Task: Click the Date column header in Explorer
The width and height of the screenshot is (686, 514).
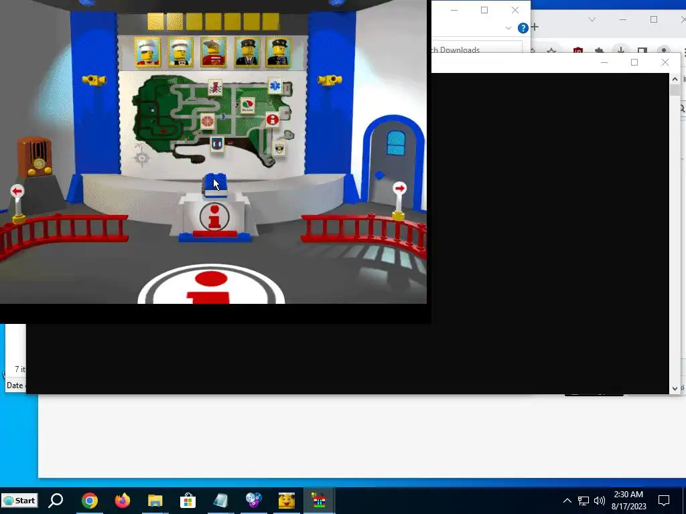Action: tap(15, 385)
